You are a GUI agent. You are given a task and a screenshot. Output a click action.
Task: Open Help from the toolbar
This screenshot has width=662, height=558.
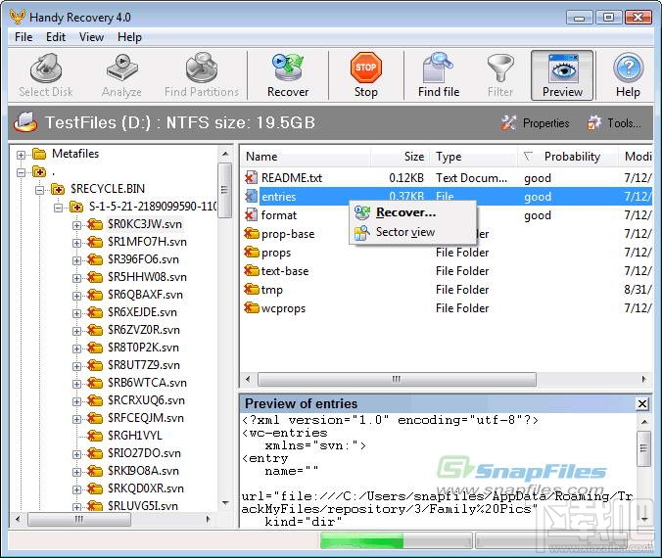click(628, 75)
